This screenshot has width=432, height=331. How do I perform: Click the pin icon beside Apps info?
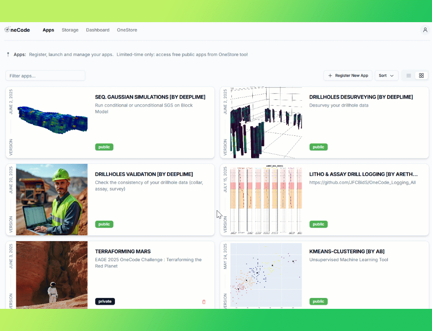tap(8, 55)
